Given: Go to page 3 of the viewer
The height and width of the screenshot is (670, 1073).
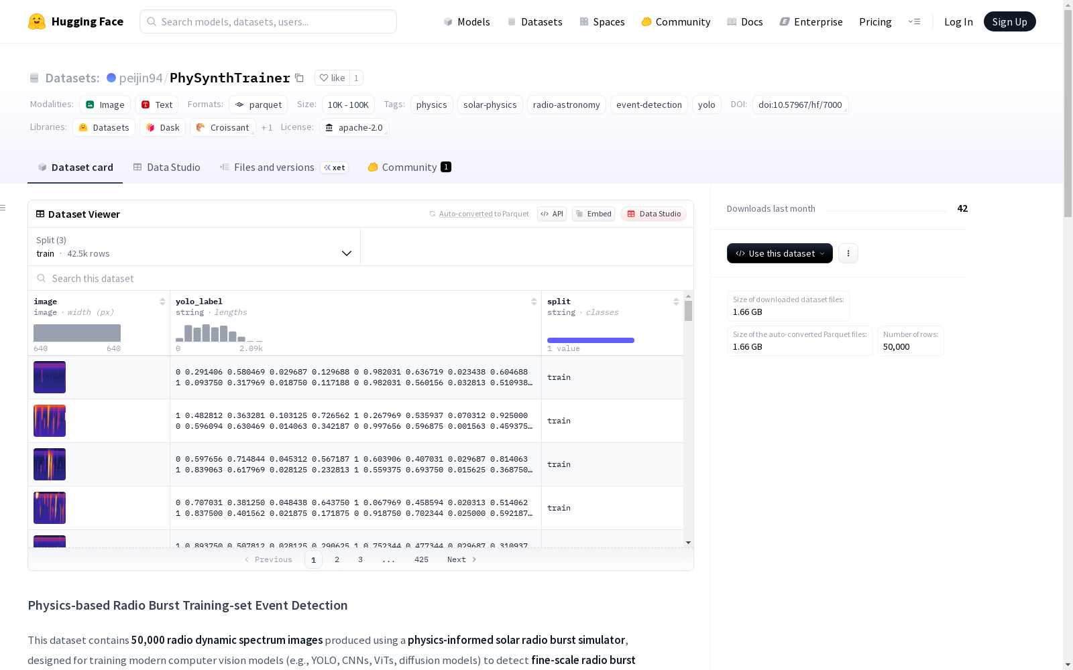Looking at the screenshot, I should click(360, 559).
